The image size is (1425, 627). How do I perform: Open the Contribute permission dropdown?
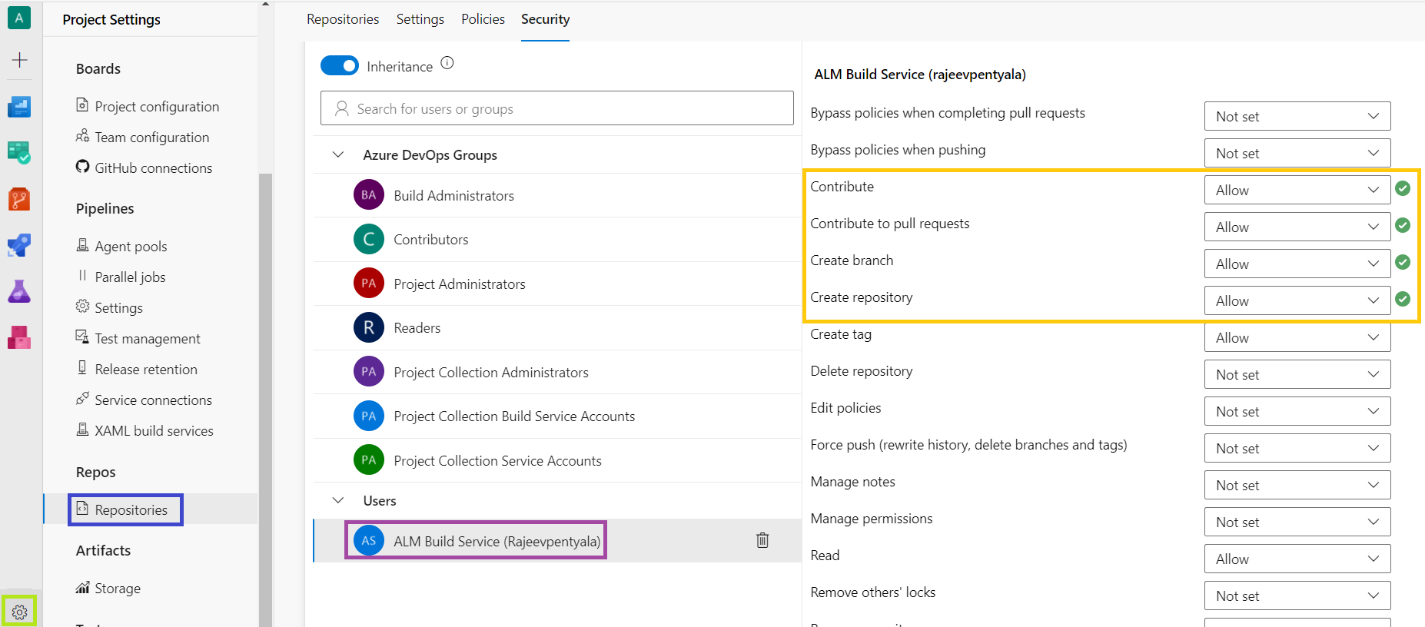click(1297, 190)
